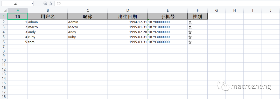Select column G header
This screenshot has width=280, height=99.
tap(216, 10)
